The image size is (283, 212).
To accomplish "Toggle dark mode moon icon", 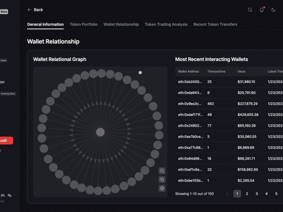I will pyautogui.click(x=274, y=10).
